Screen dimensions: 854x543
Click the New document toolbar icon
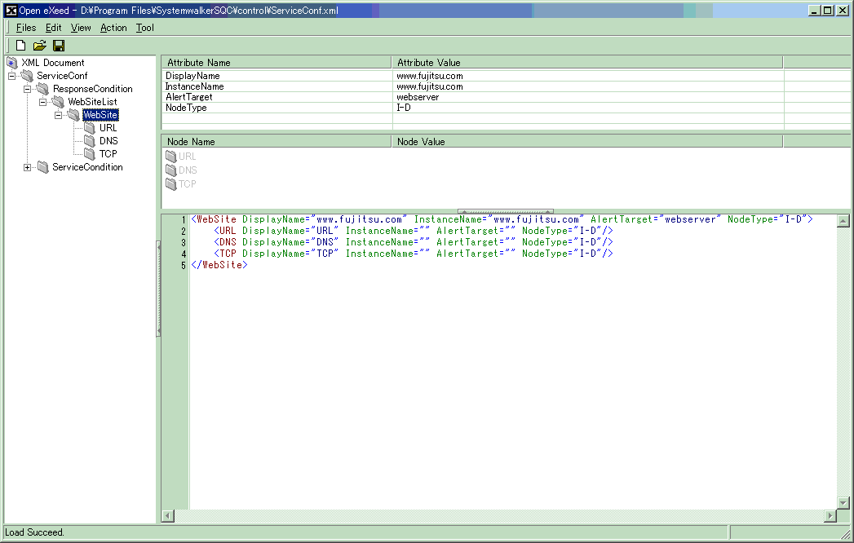point(21,46)
